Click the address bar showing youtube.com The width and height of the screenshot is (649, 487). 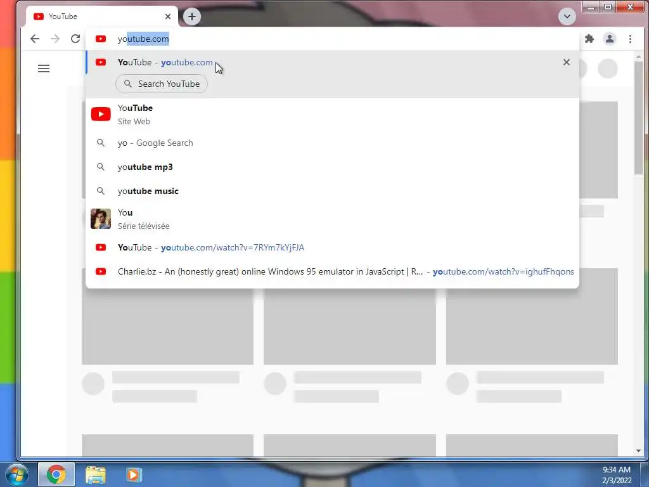click(x=332, y=39)
